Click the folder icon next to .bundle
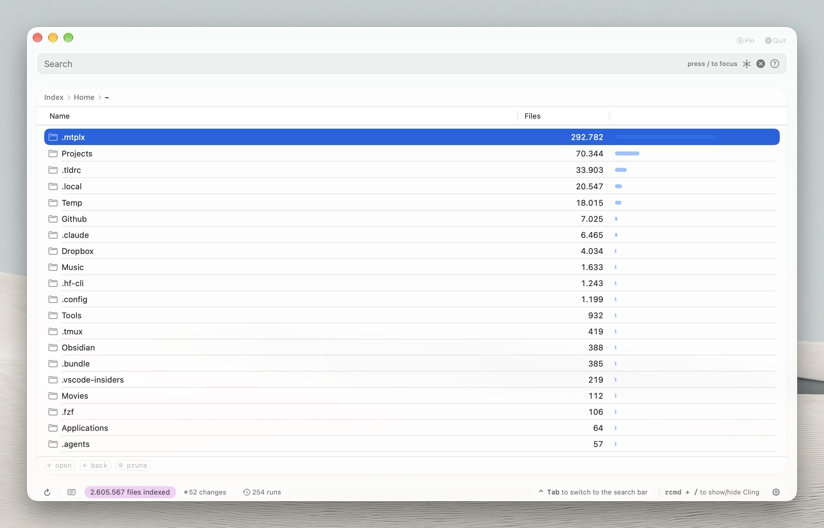This screenshot has width=824, height=528. (53, 364)
